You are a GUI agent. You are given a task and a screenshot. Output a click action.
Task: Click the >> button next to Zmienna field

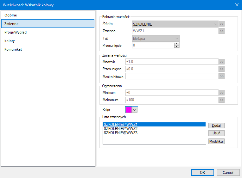pos(222,31)
